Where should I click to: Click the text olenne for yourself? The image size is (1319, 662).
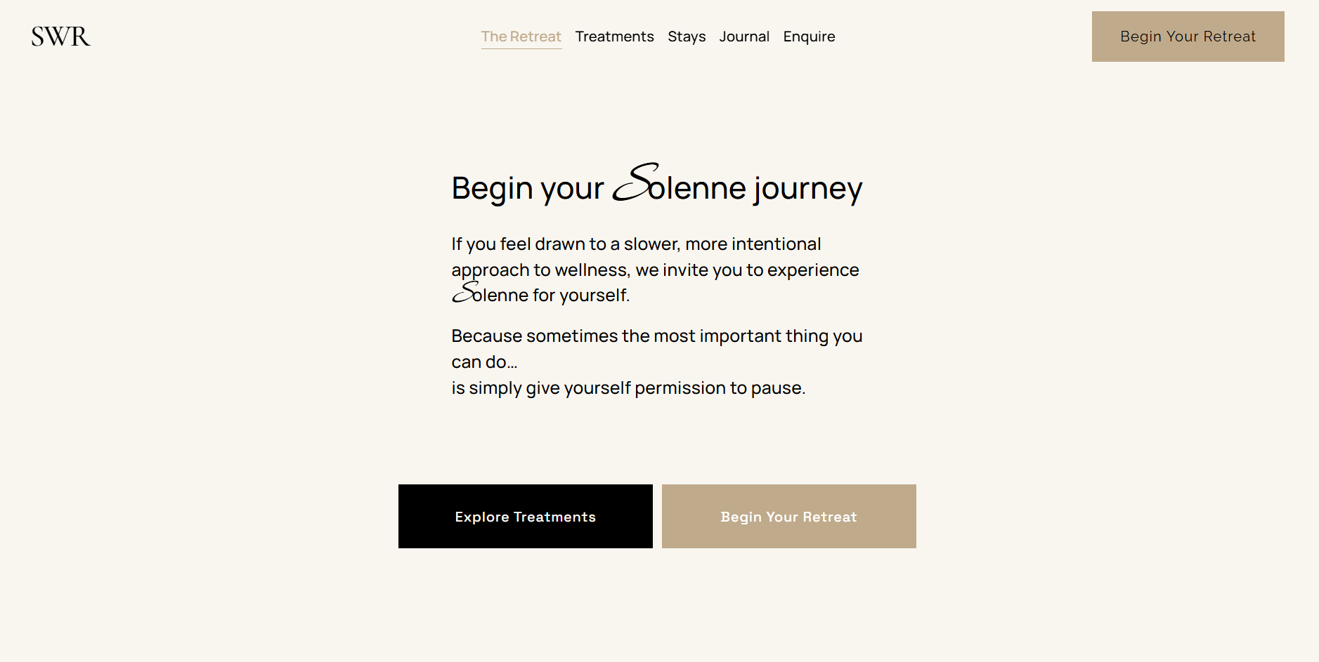(552, 296)
